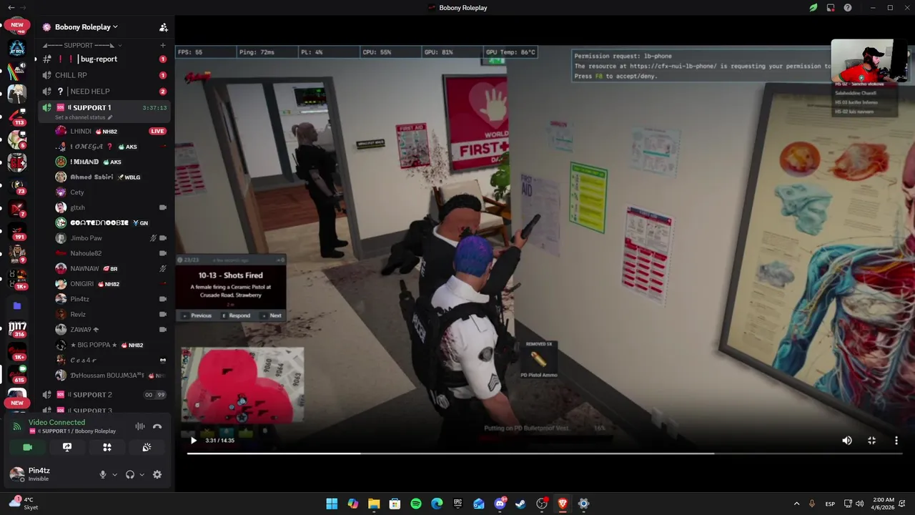
Task: Select user ! OMEGA in voice list
Action: point(111,147)
